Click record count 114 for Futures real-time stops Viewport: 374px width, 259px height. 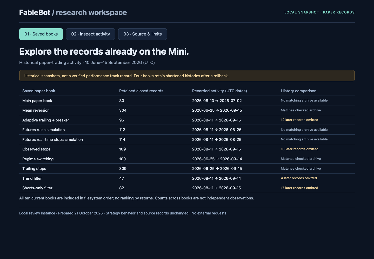point(122,140)
